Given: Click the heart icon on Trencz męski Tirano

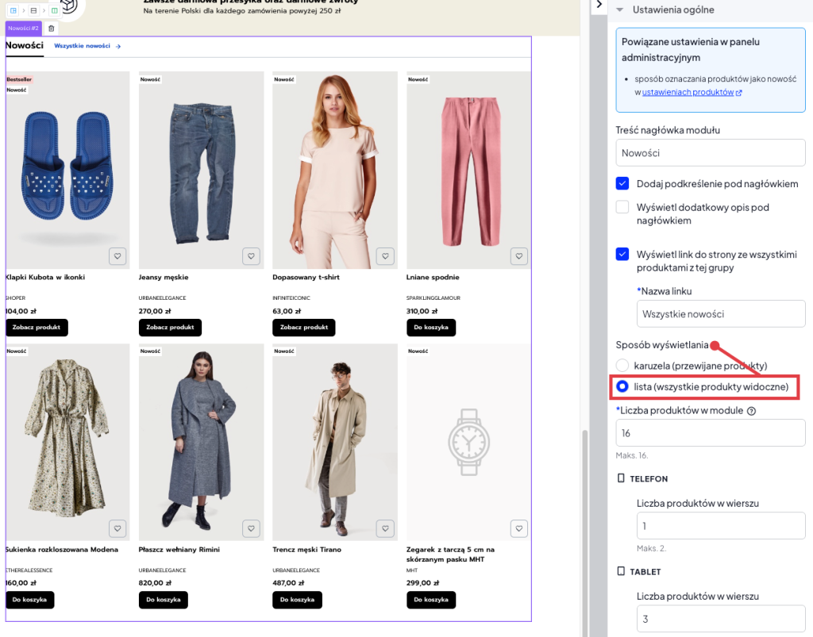Looking at the screenshot, I should (385, 528).
